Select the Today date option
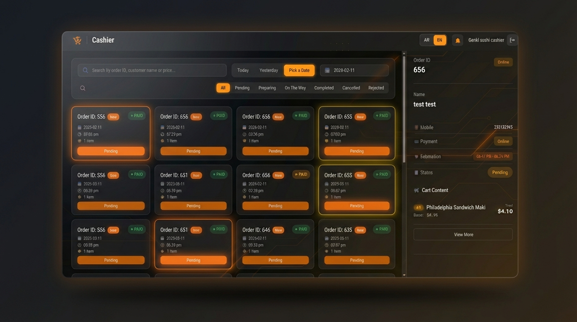The height and width of the screenshot is (322, 577). (x=243, y=70)
